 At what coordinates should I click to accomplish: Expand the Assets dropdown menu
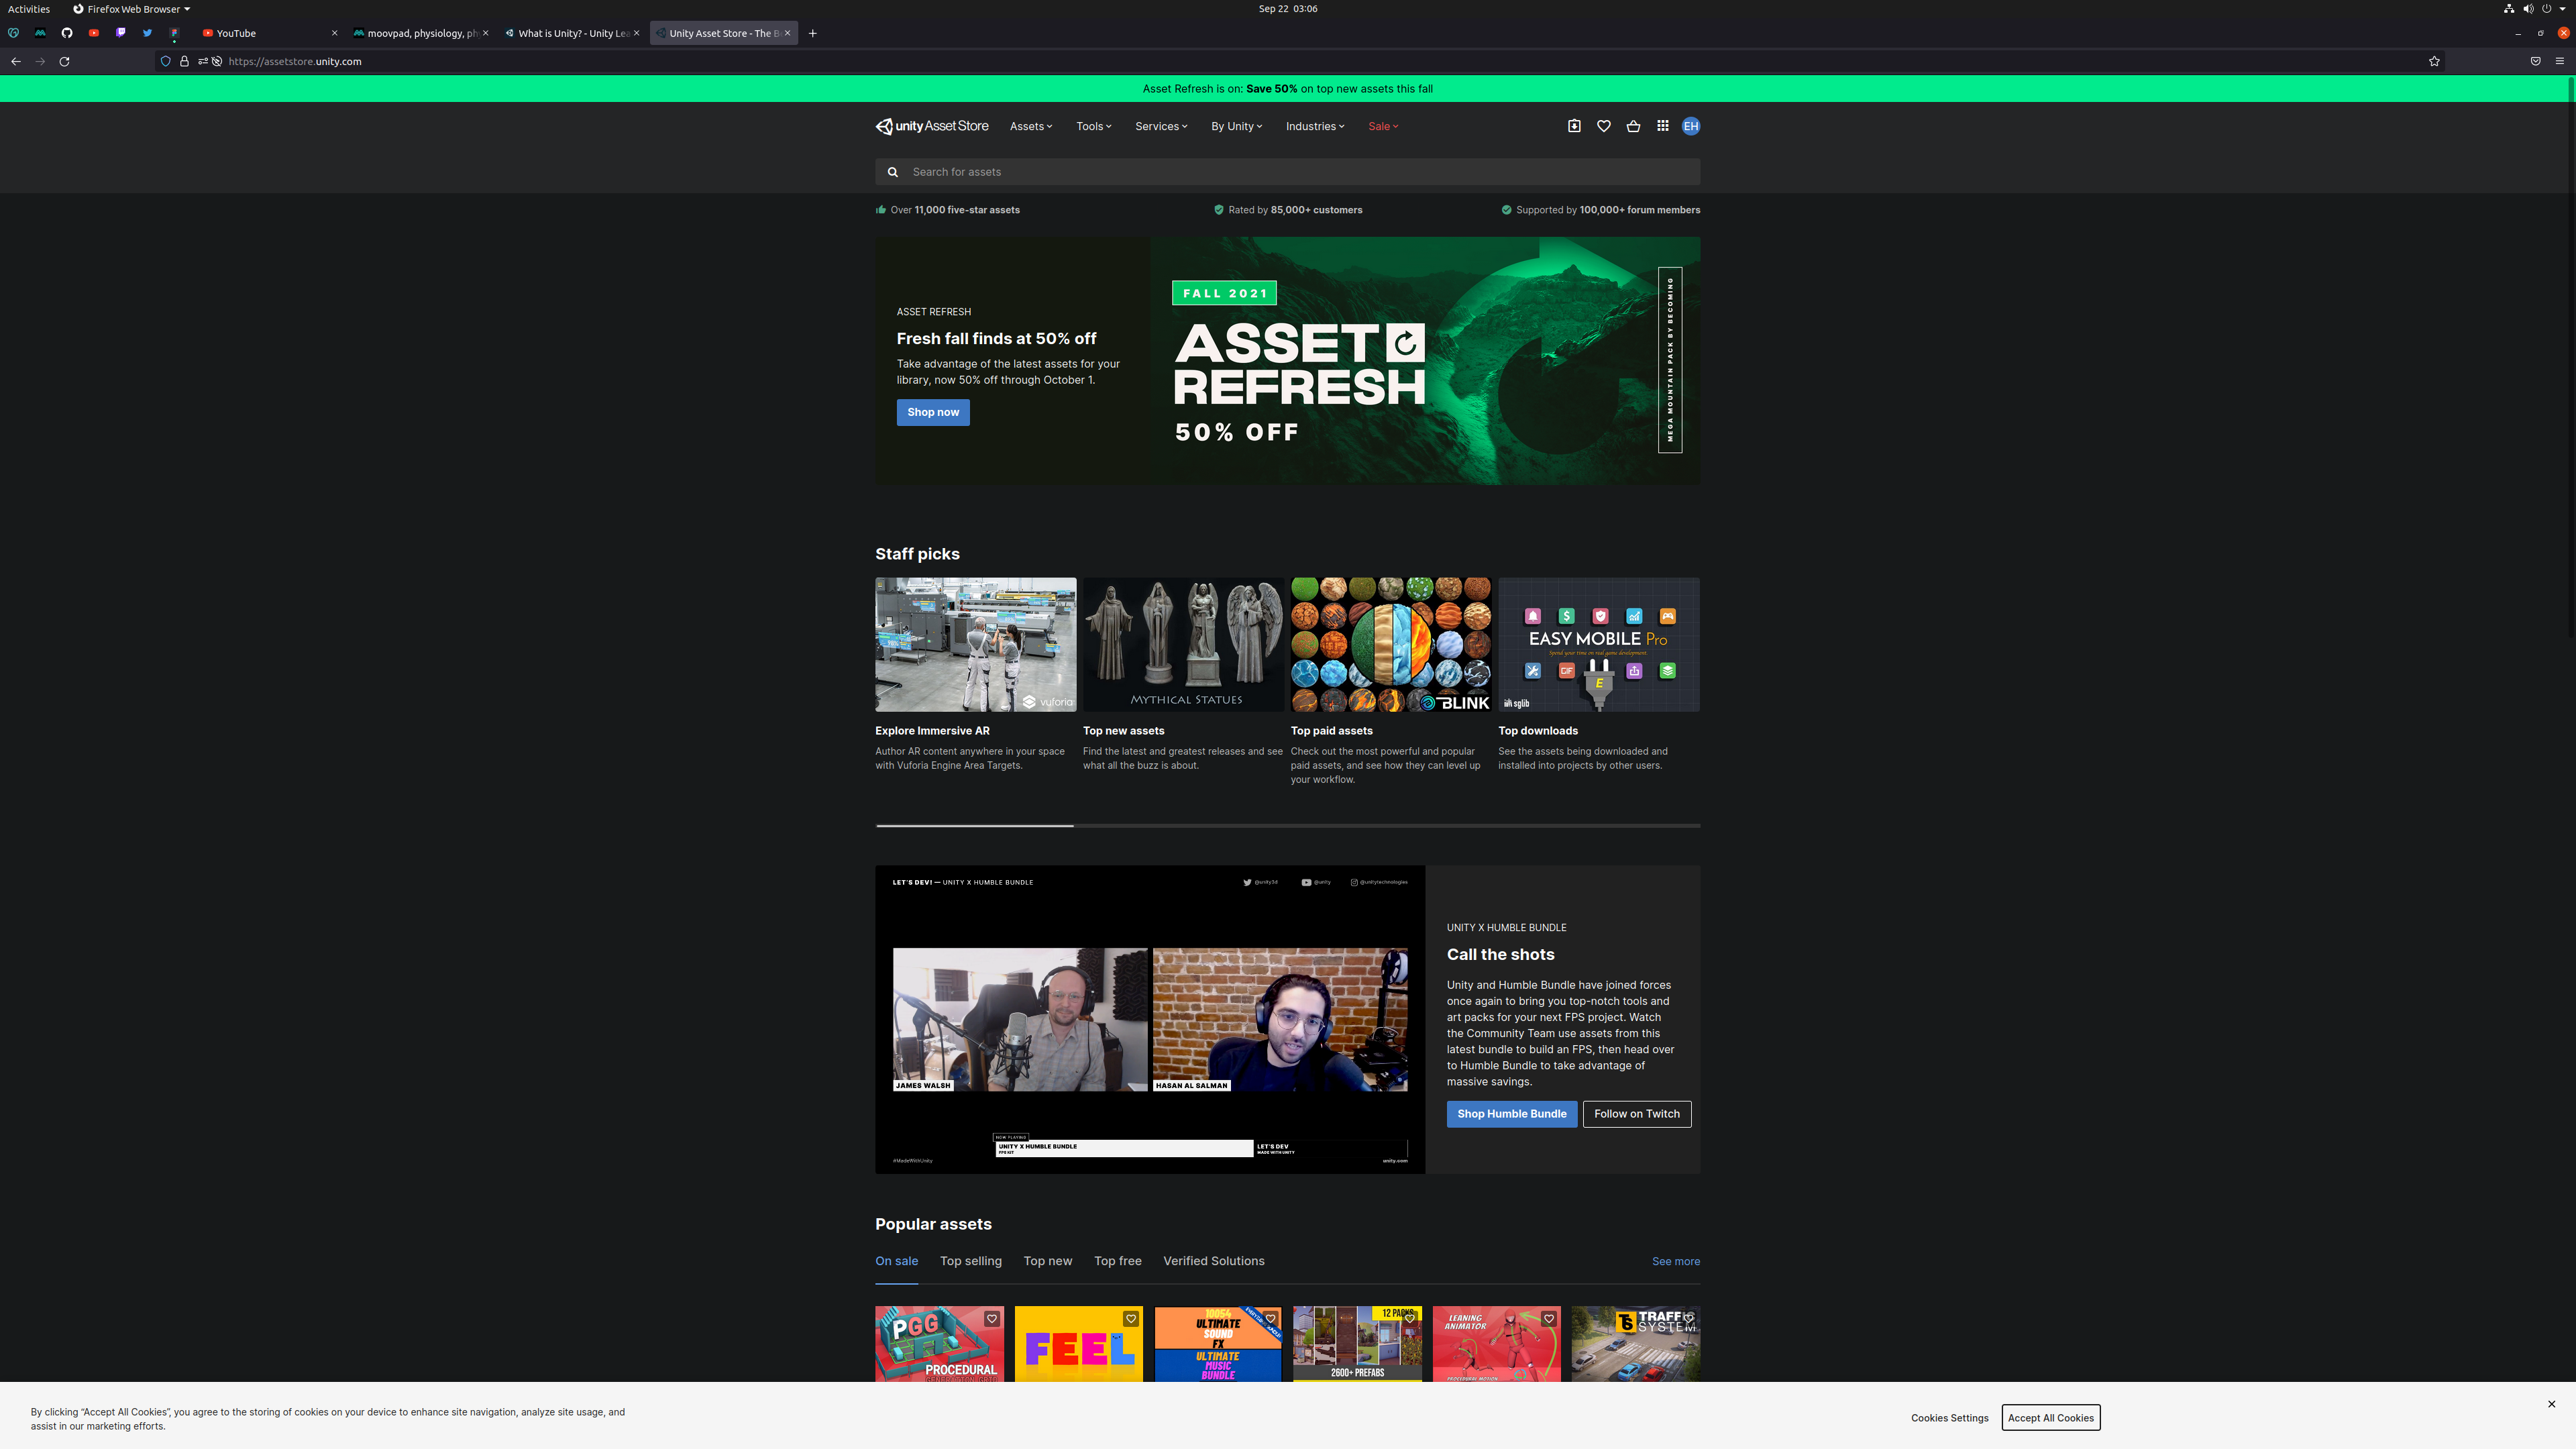(1031, 126)
